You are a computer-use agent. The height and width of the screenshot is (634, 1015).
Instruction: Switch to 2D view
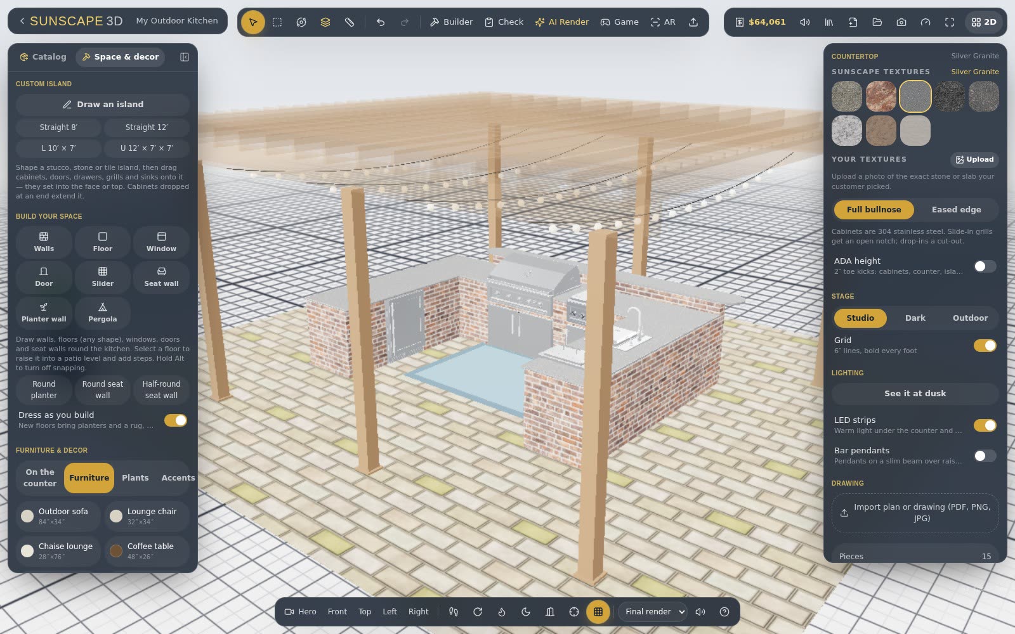(x=984, y=22)
